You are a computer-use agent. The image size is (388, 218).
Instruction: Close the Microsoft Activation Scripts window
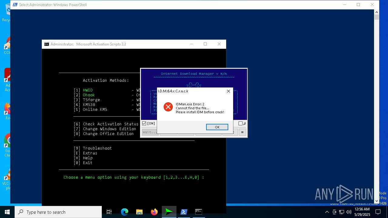pos(219,44)
